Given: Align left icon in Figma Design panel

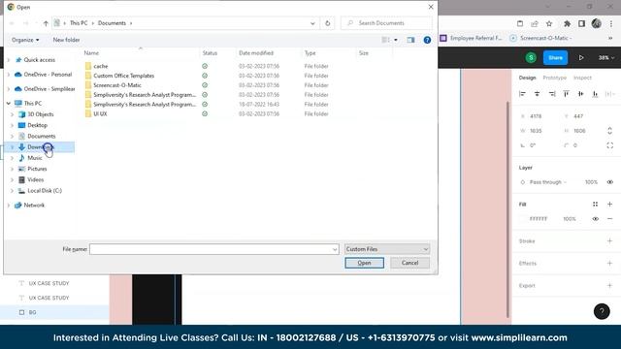Looking at the screenshot, I should pyautogui.click(x=522, y=94).
